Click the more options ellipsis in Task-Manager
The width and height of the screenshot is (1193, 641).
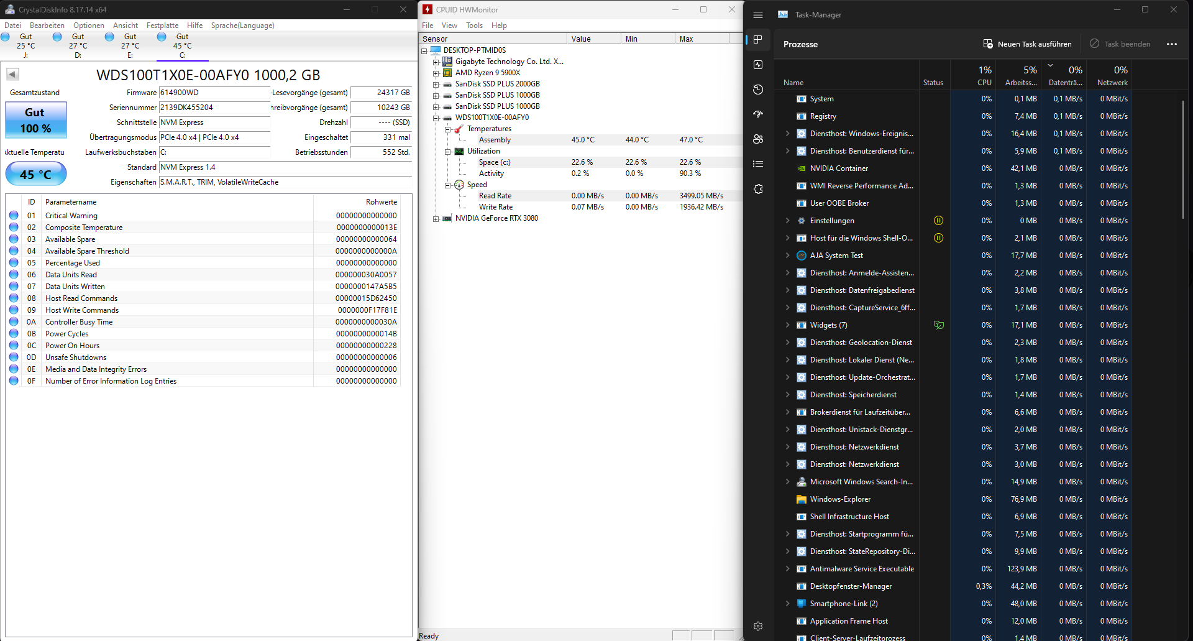[1172, 44]
